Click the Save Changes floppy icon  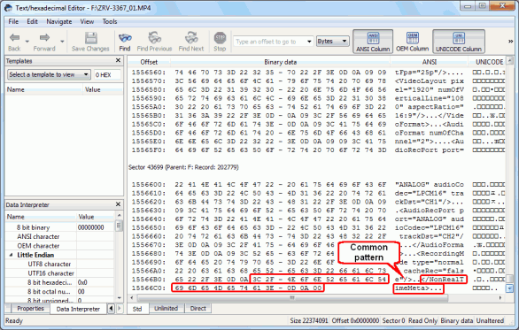pyautogui.click(x=90, y=38)
